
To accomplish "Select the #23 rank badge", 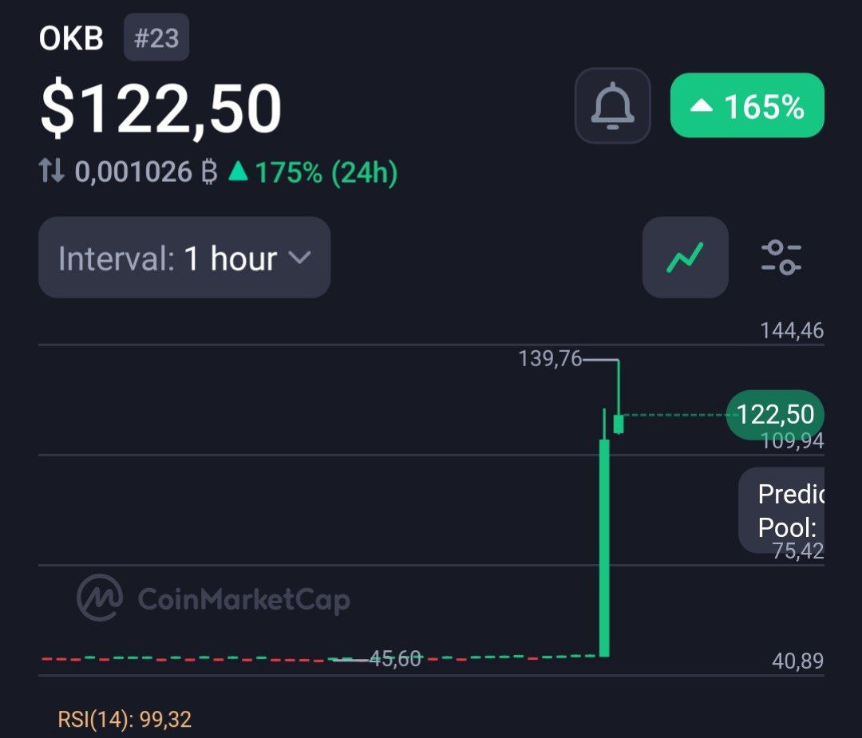I will pyautogui.click(x=156, y=37).
